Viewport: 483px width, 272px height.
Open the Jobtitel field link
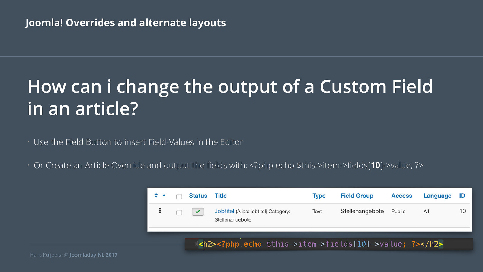(224, 211)
